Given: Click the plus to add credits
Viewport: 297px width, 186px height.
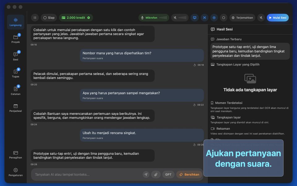Looking at the screenshot, I should tap(89, 18).
